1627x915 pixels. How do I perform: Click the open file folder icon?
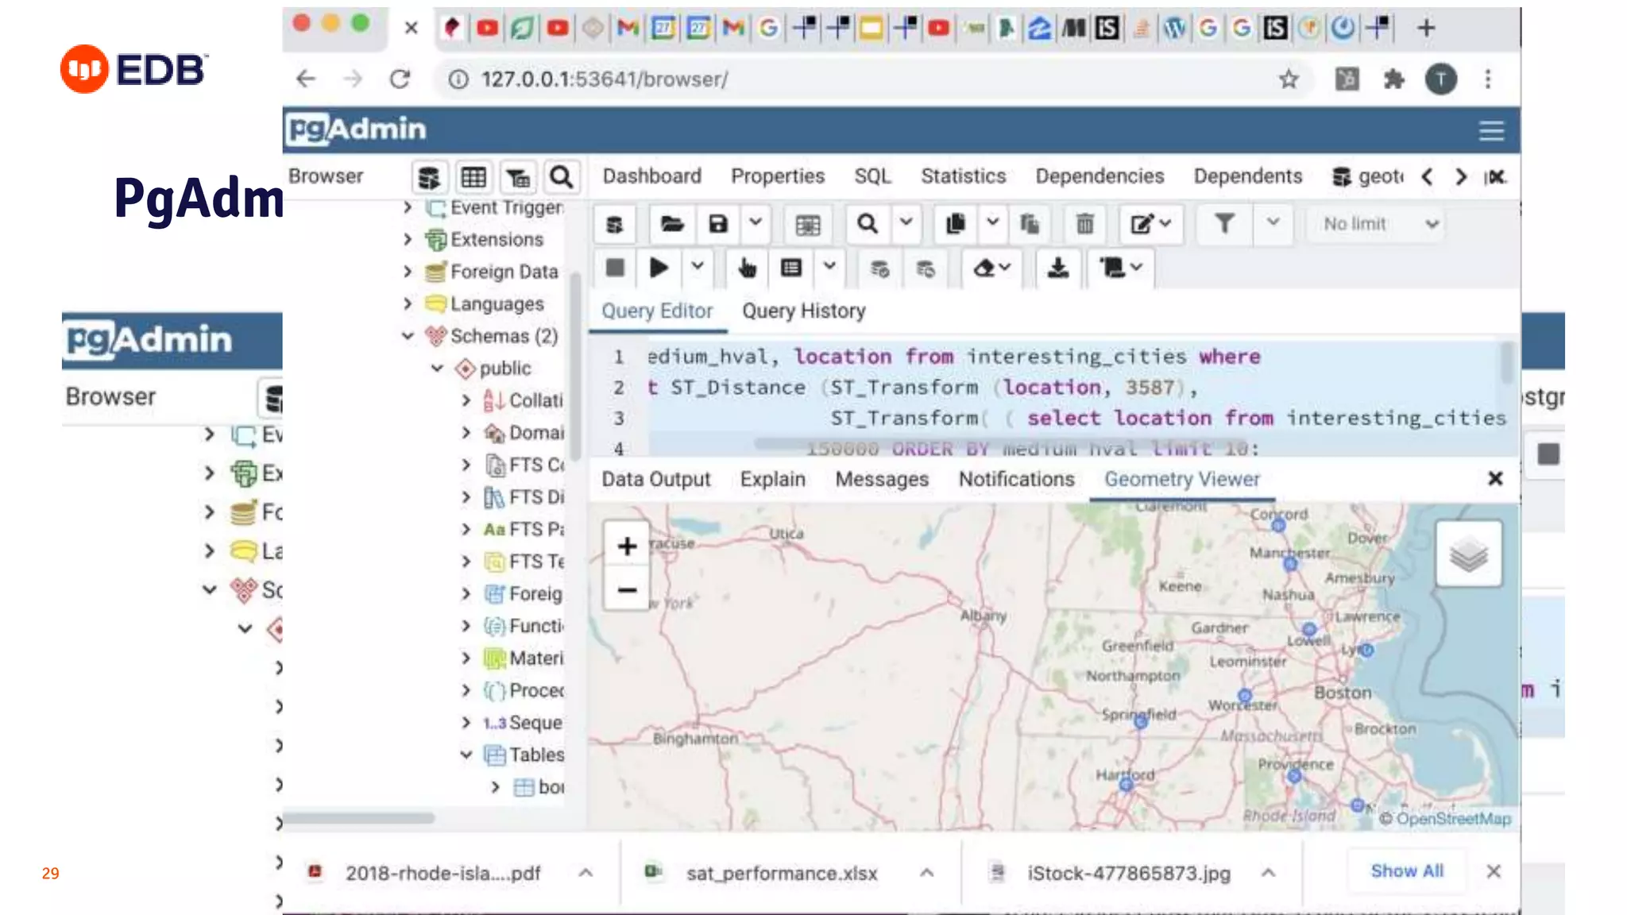point(672,225)
